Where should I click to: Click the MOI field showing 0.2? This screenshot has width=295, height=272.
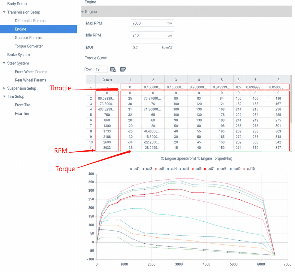(x=152, y=47)
